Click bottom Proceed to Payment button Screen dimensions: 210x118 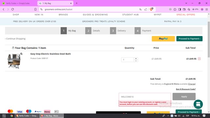189,112
